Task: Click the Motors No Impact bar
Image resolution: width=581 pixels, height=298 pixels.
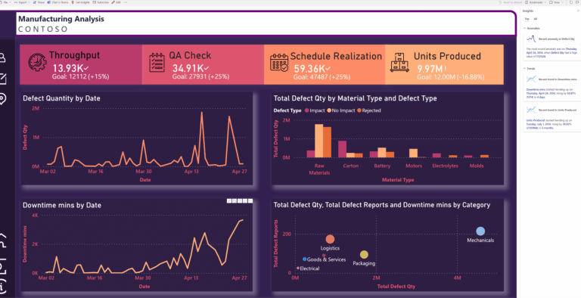Action: click(x=413, y=153)
